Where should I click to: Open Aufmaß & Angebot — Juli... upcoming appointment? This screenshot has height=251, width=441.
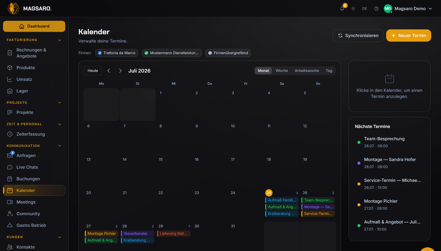pos(389,225)
